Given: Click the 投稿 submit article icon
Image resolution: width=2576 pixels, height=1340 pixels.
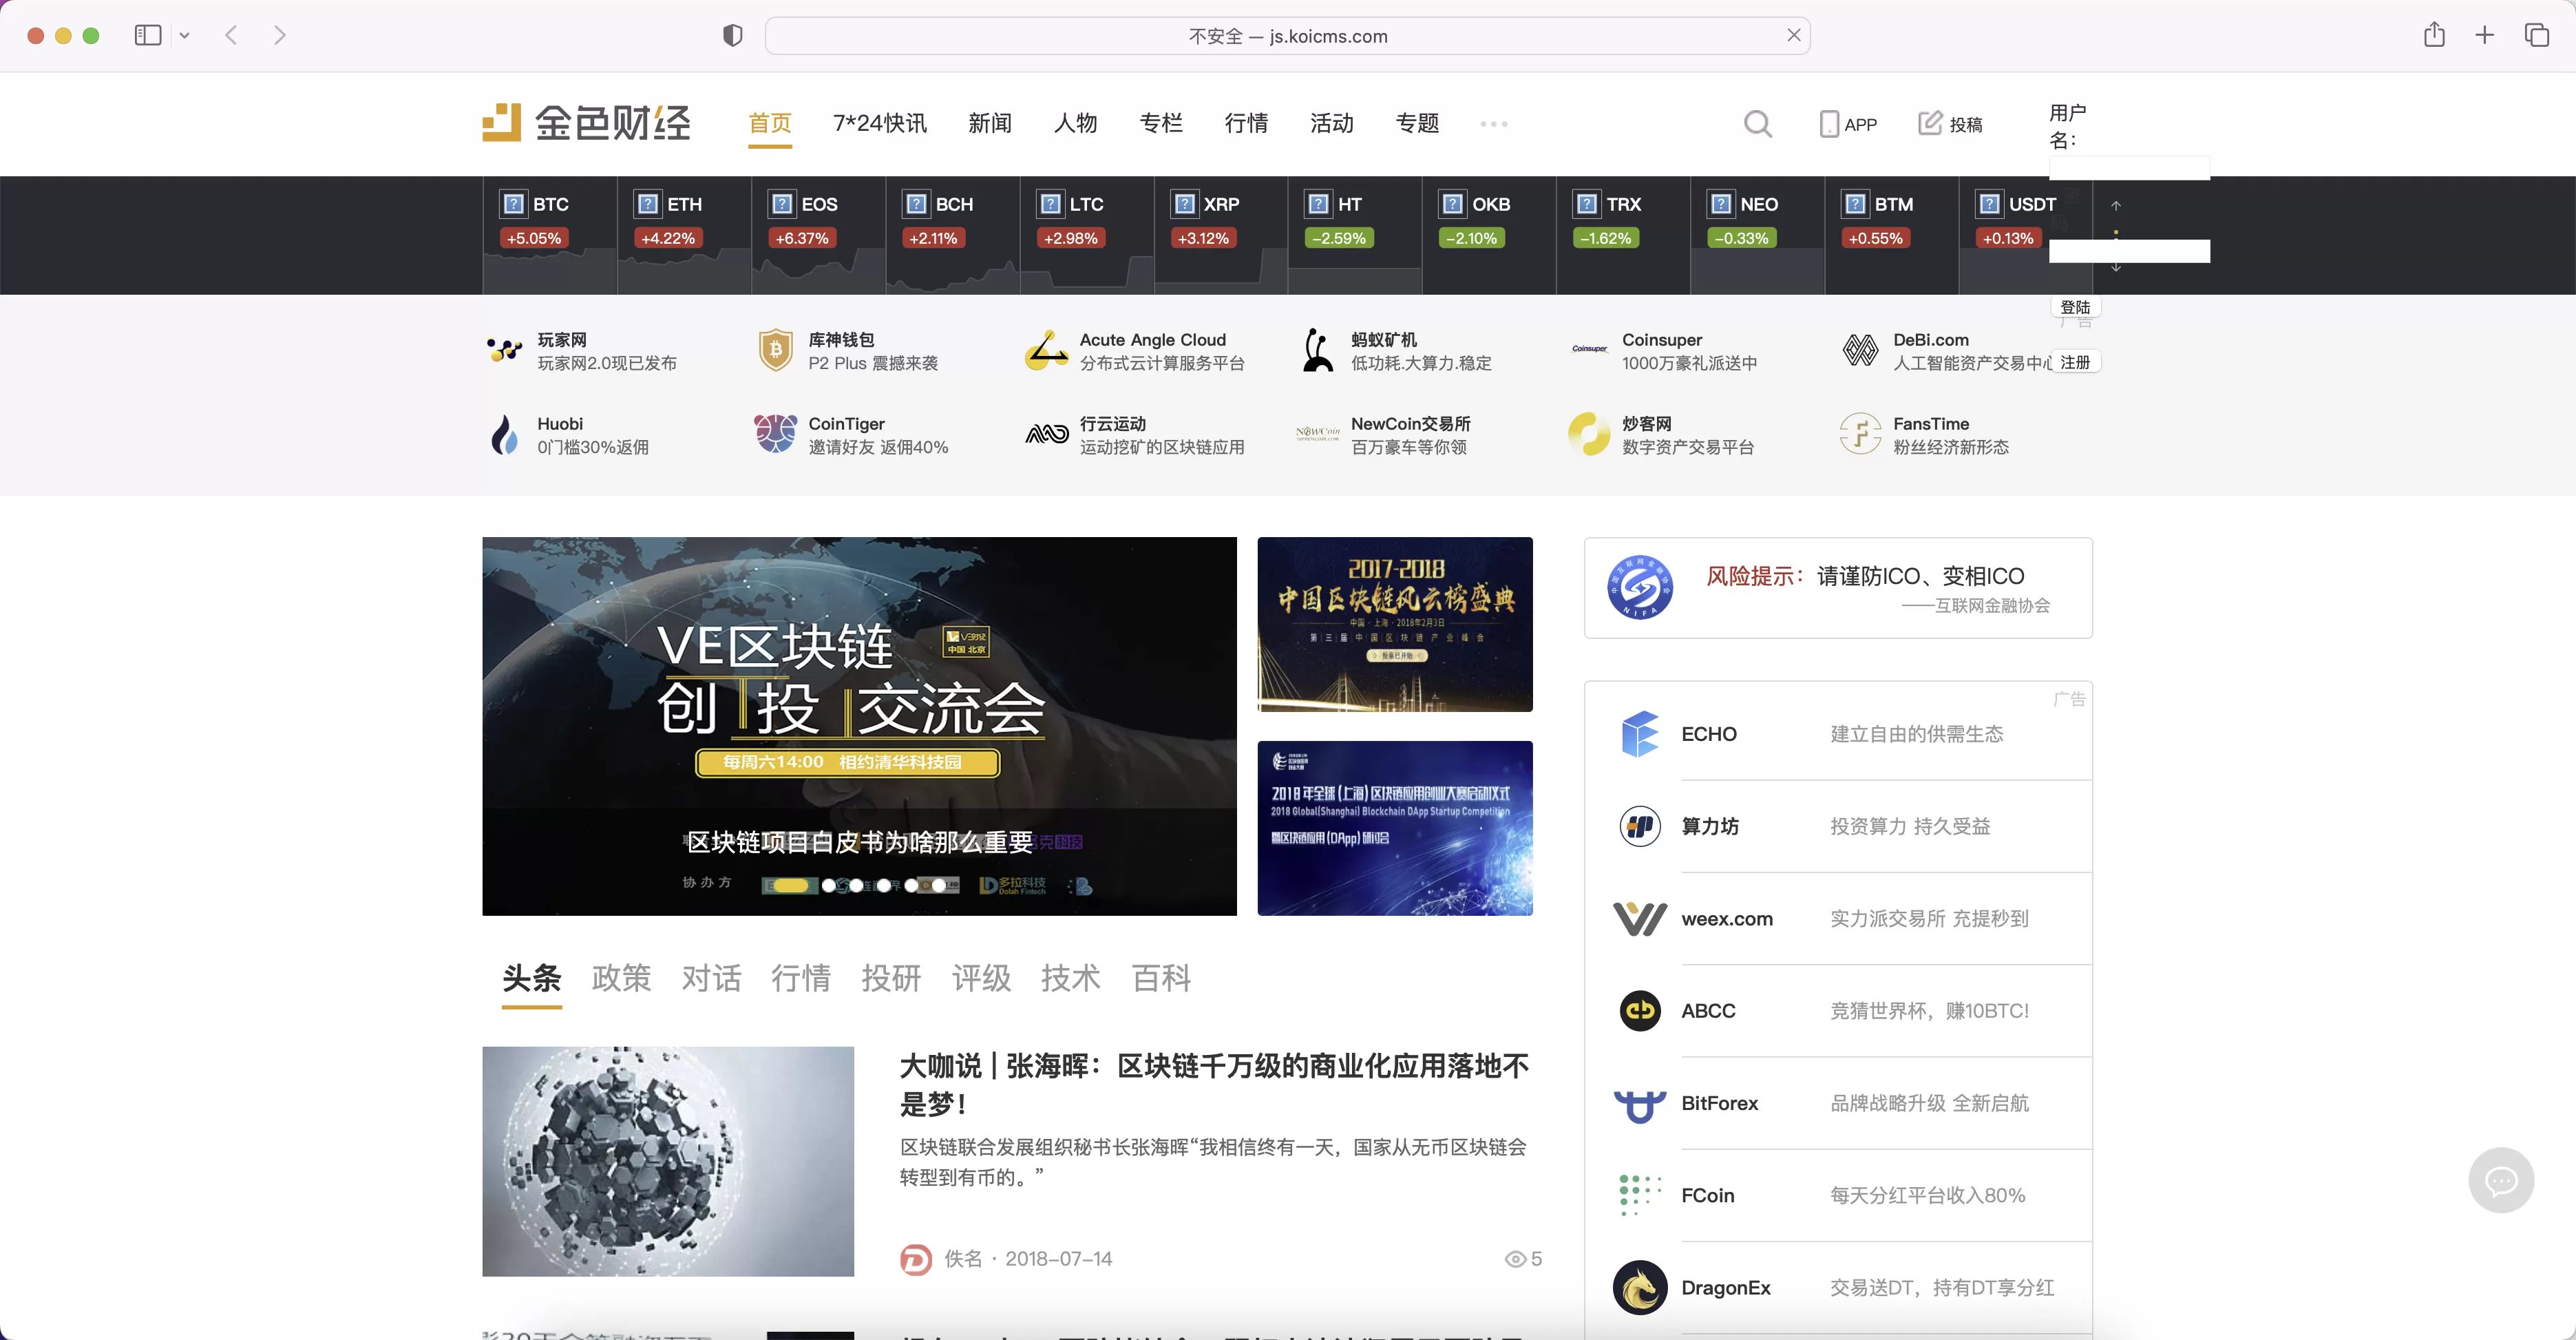Looking at the screenshot, I should pyautogui.click(x=1929, y=123).
